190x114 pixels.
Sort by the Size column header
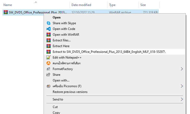(x=143, y=5)
